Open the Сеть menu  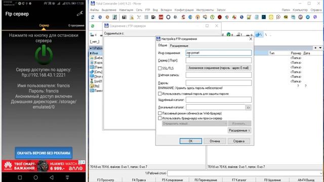point(139,10)
